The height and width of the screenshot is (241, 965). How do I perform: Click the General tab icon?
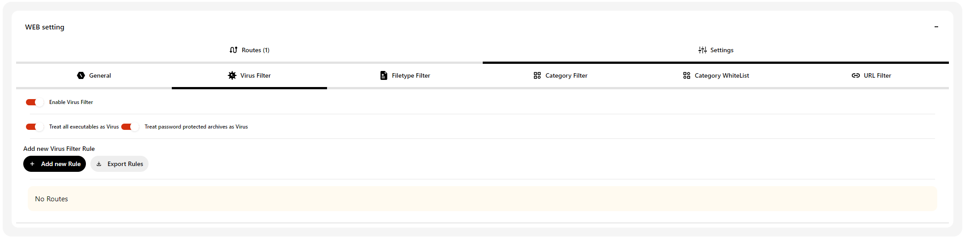tap(81, 75)
